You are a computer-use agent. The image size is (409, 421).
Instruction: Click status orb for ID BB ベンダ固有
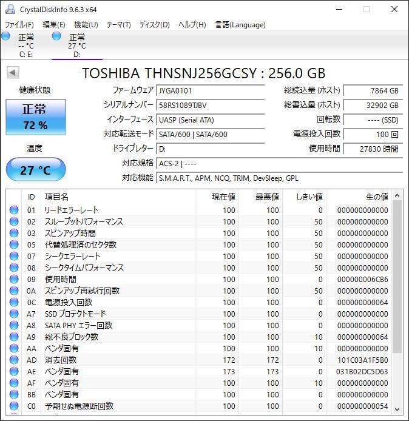pyautogui.click(x=14, y=395)
